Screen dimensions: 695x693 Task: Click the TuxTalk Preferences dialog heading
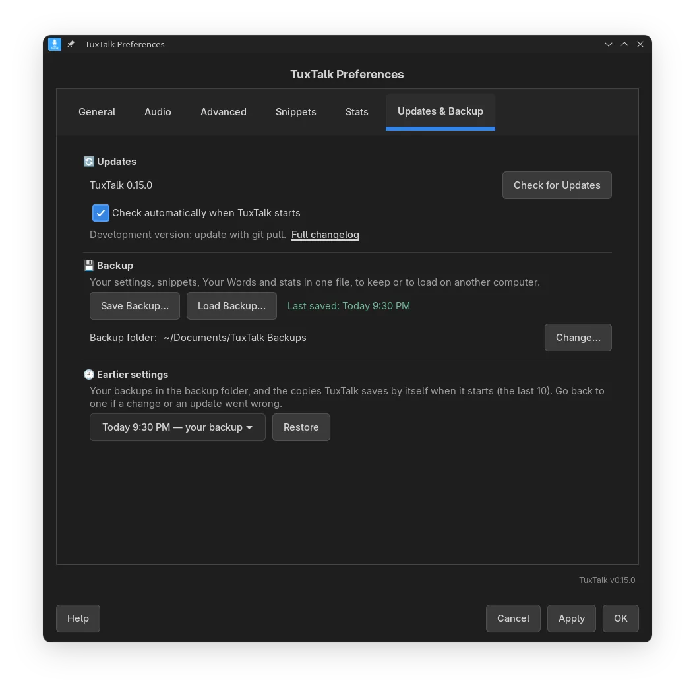347,75
